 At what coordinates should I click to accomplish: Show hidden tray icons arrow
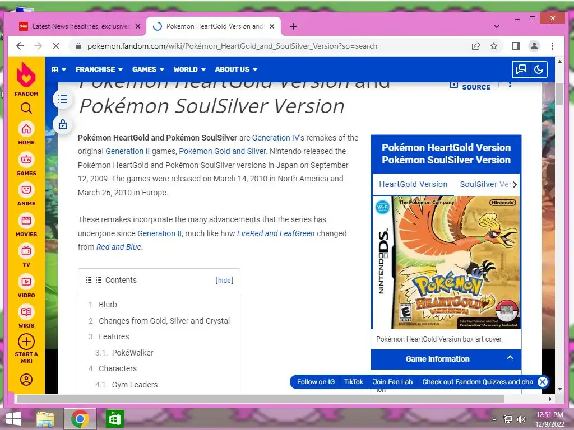[494, 419]
